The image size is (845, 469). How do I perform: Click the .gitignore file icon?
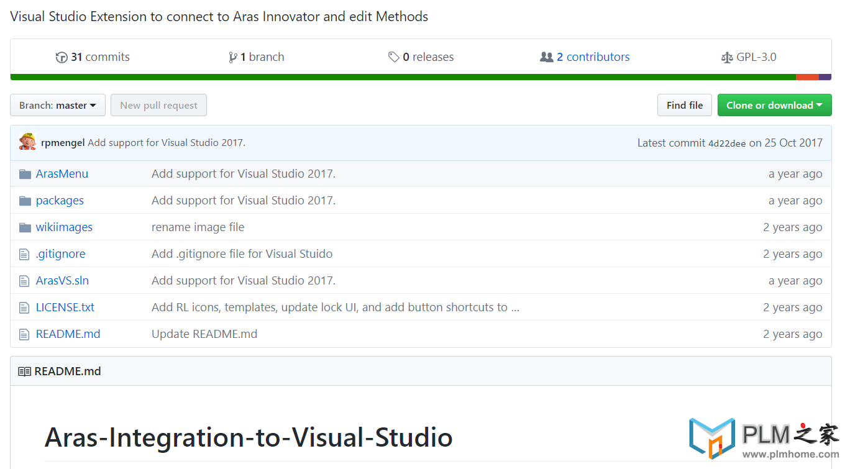click(x=24, y=254)
